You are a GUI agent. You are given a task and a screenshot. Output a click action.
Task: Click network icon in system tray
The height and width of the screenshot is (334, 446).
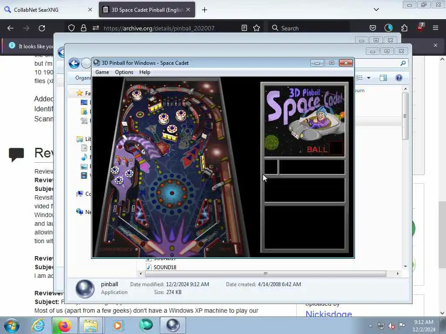381,326
